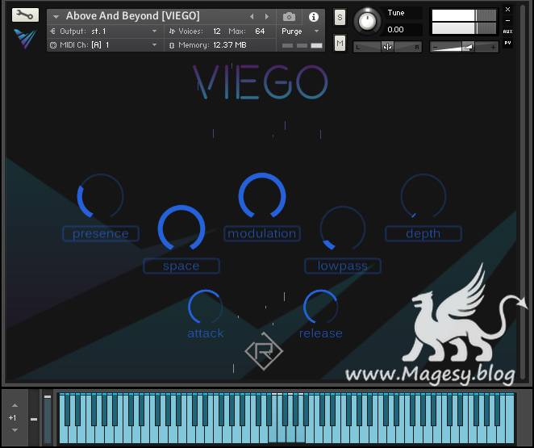Image resolution: width=534 pixels, height=448 pixels.
Task: Click the presence knob
Action: [x=101, y=196]
